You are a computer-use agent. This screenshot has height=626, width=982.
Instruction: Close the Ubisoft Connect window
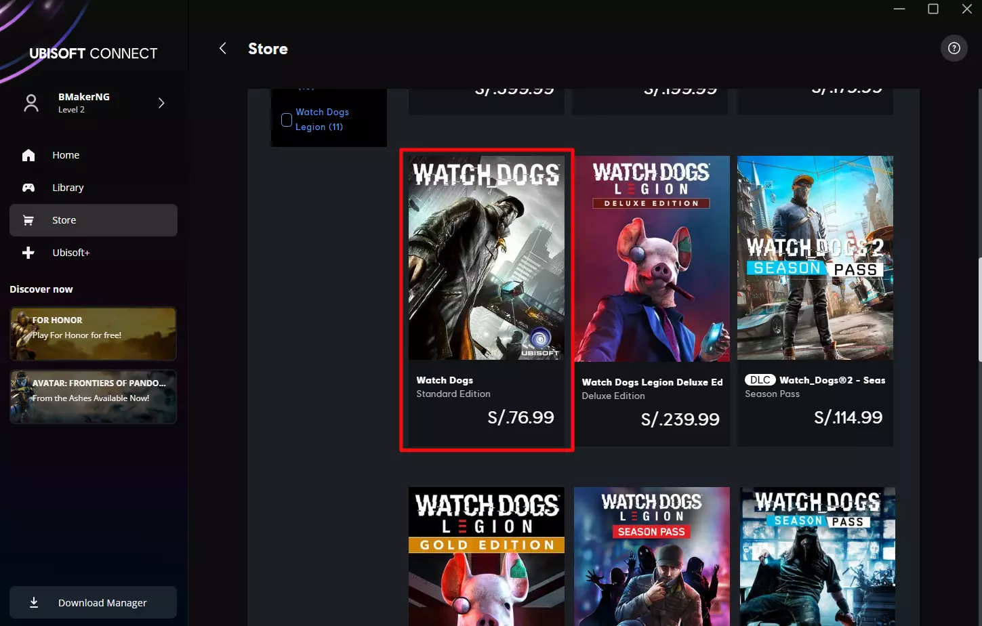click(967, 9)
